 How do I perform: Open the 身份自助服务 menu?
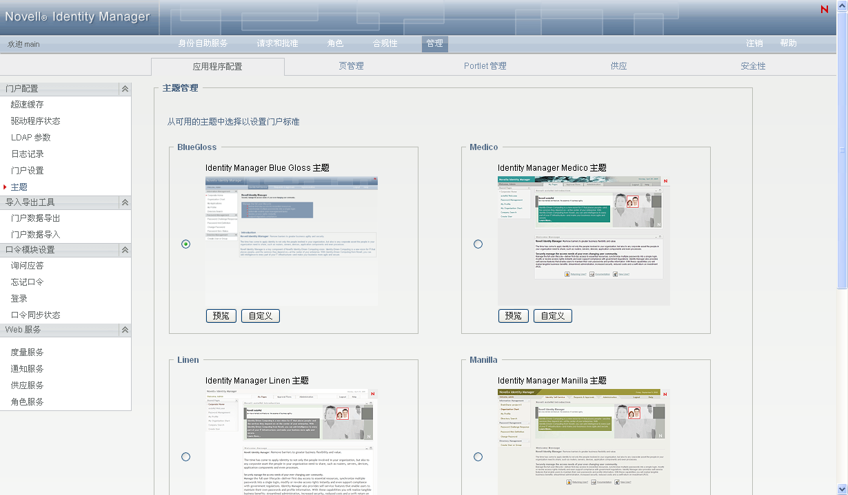(x=203, y=43)
